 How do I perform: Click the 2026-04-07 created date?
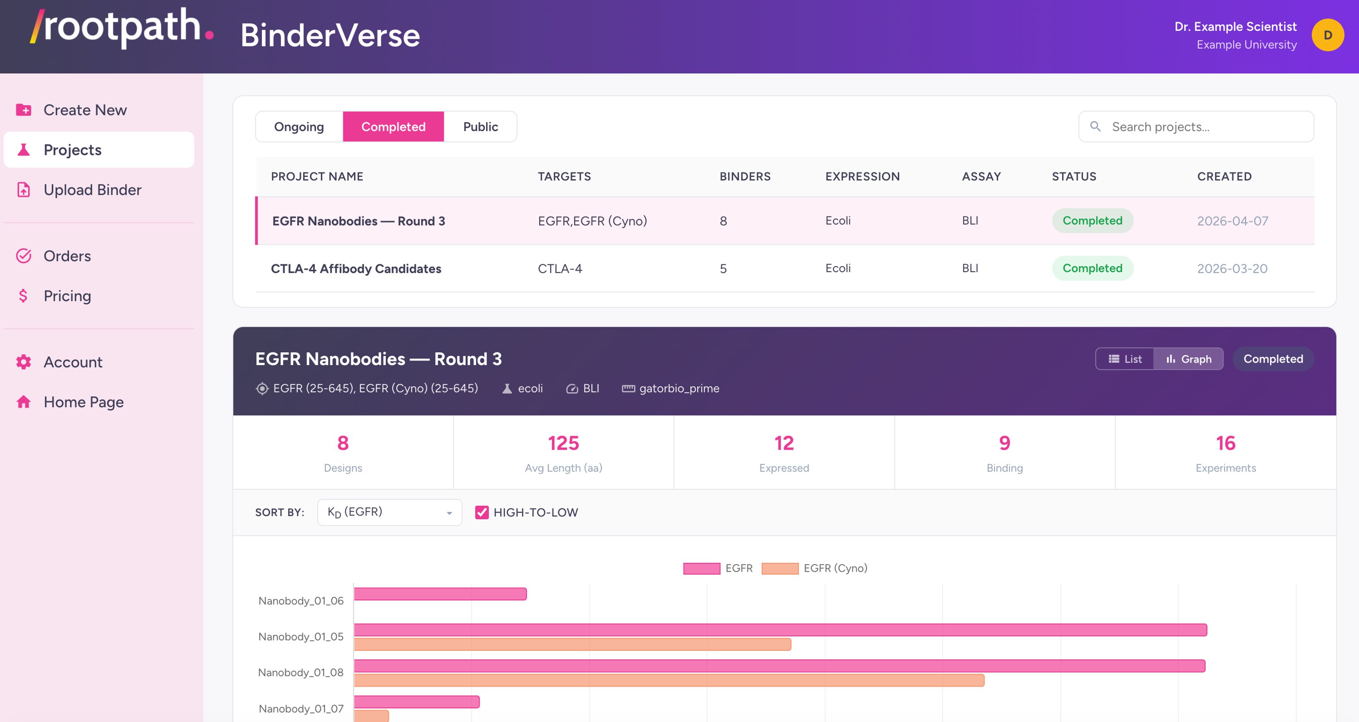[x=1232, y=221]
